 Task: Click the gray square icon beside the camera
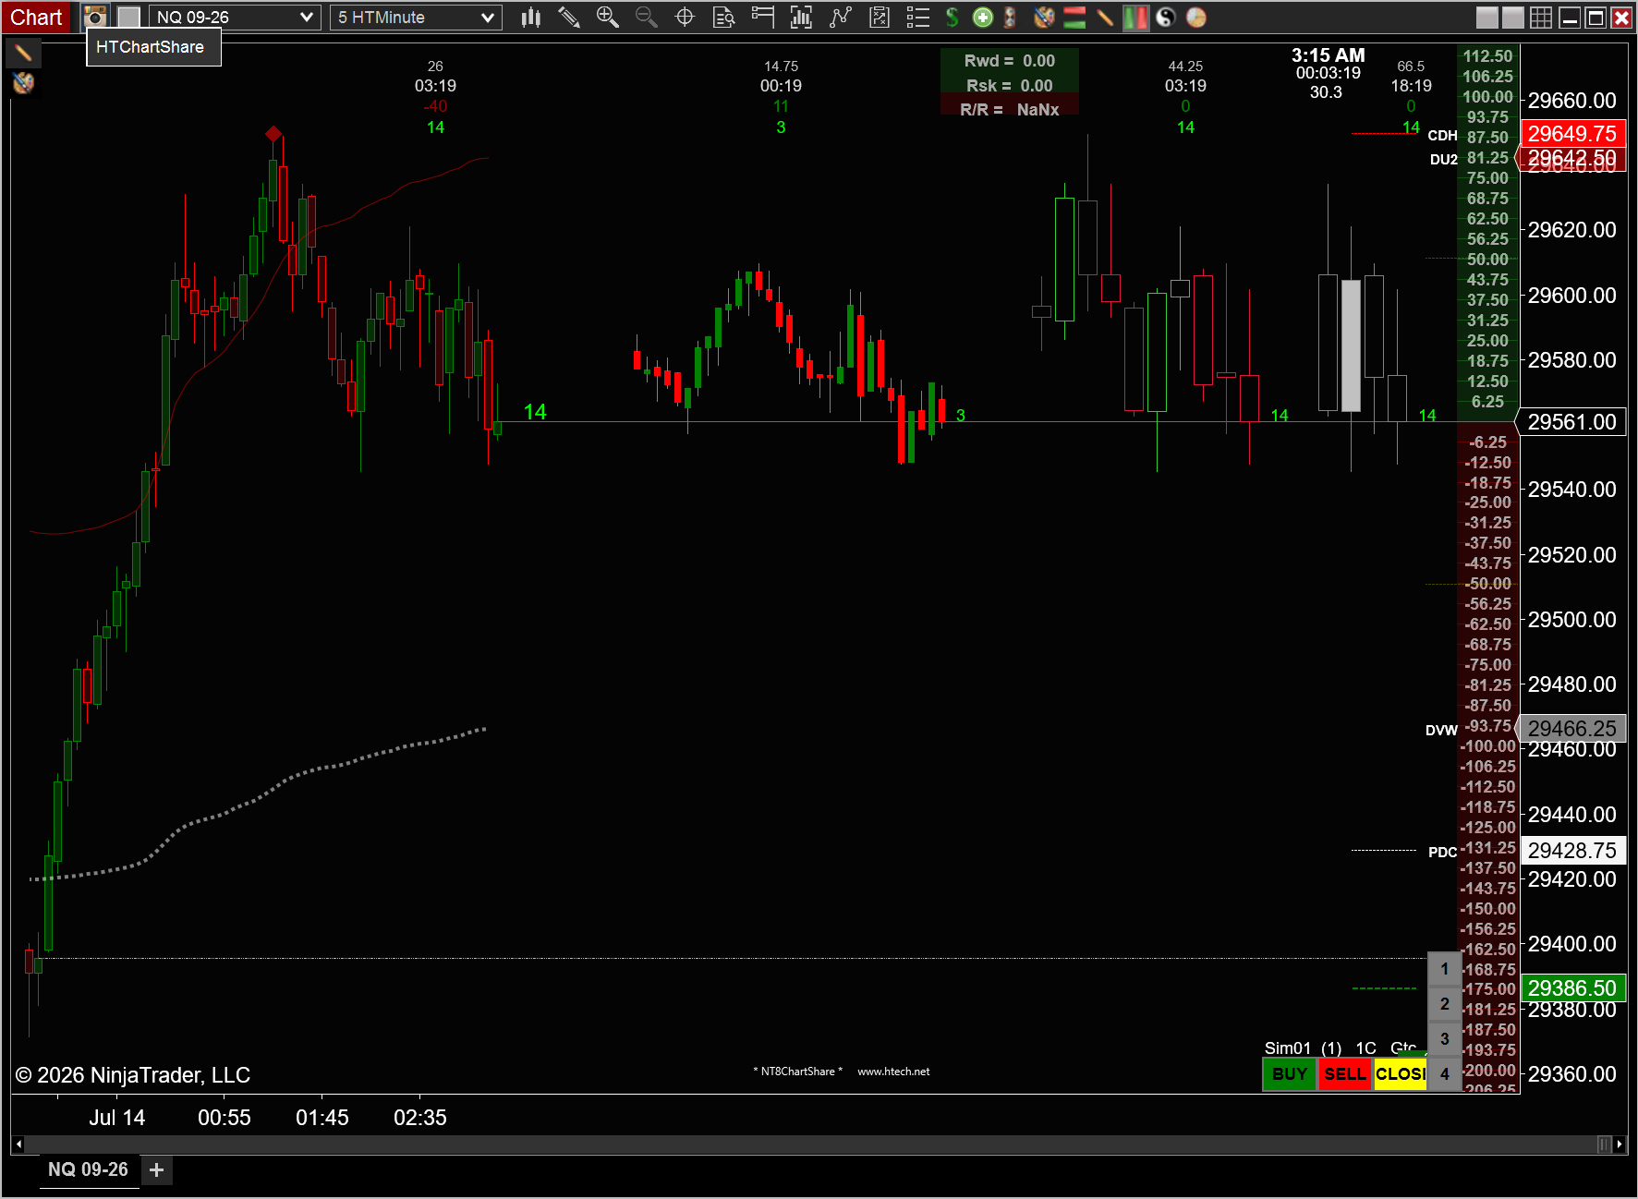[128, 17]
